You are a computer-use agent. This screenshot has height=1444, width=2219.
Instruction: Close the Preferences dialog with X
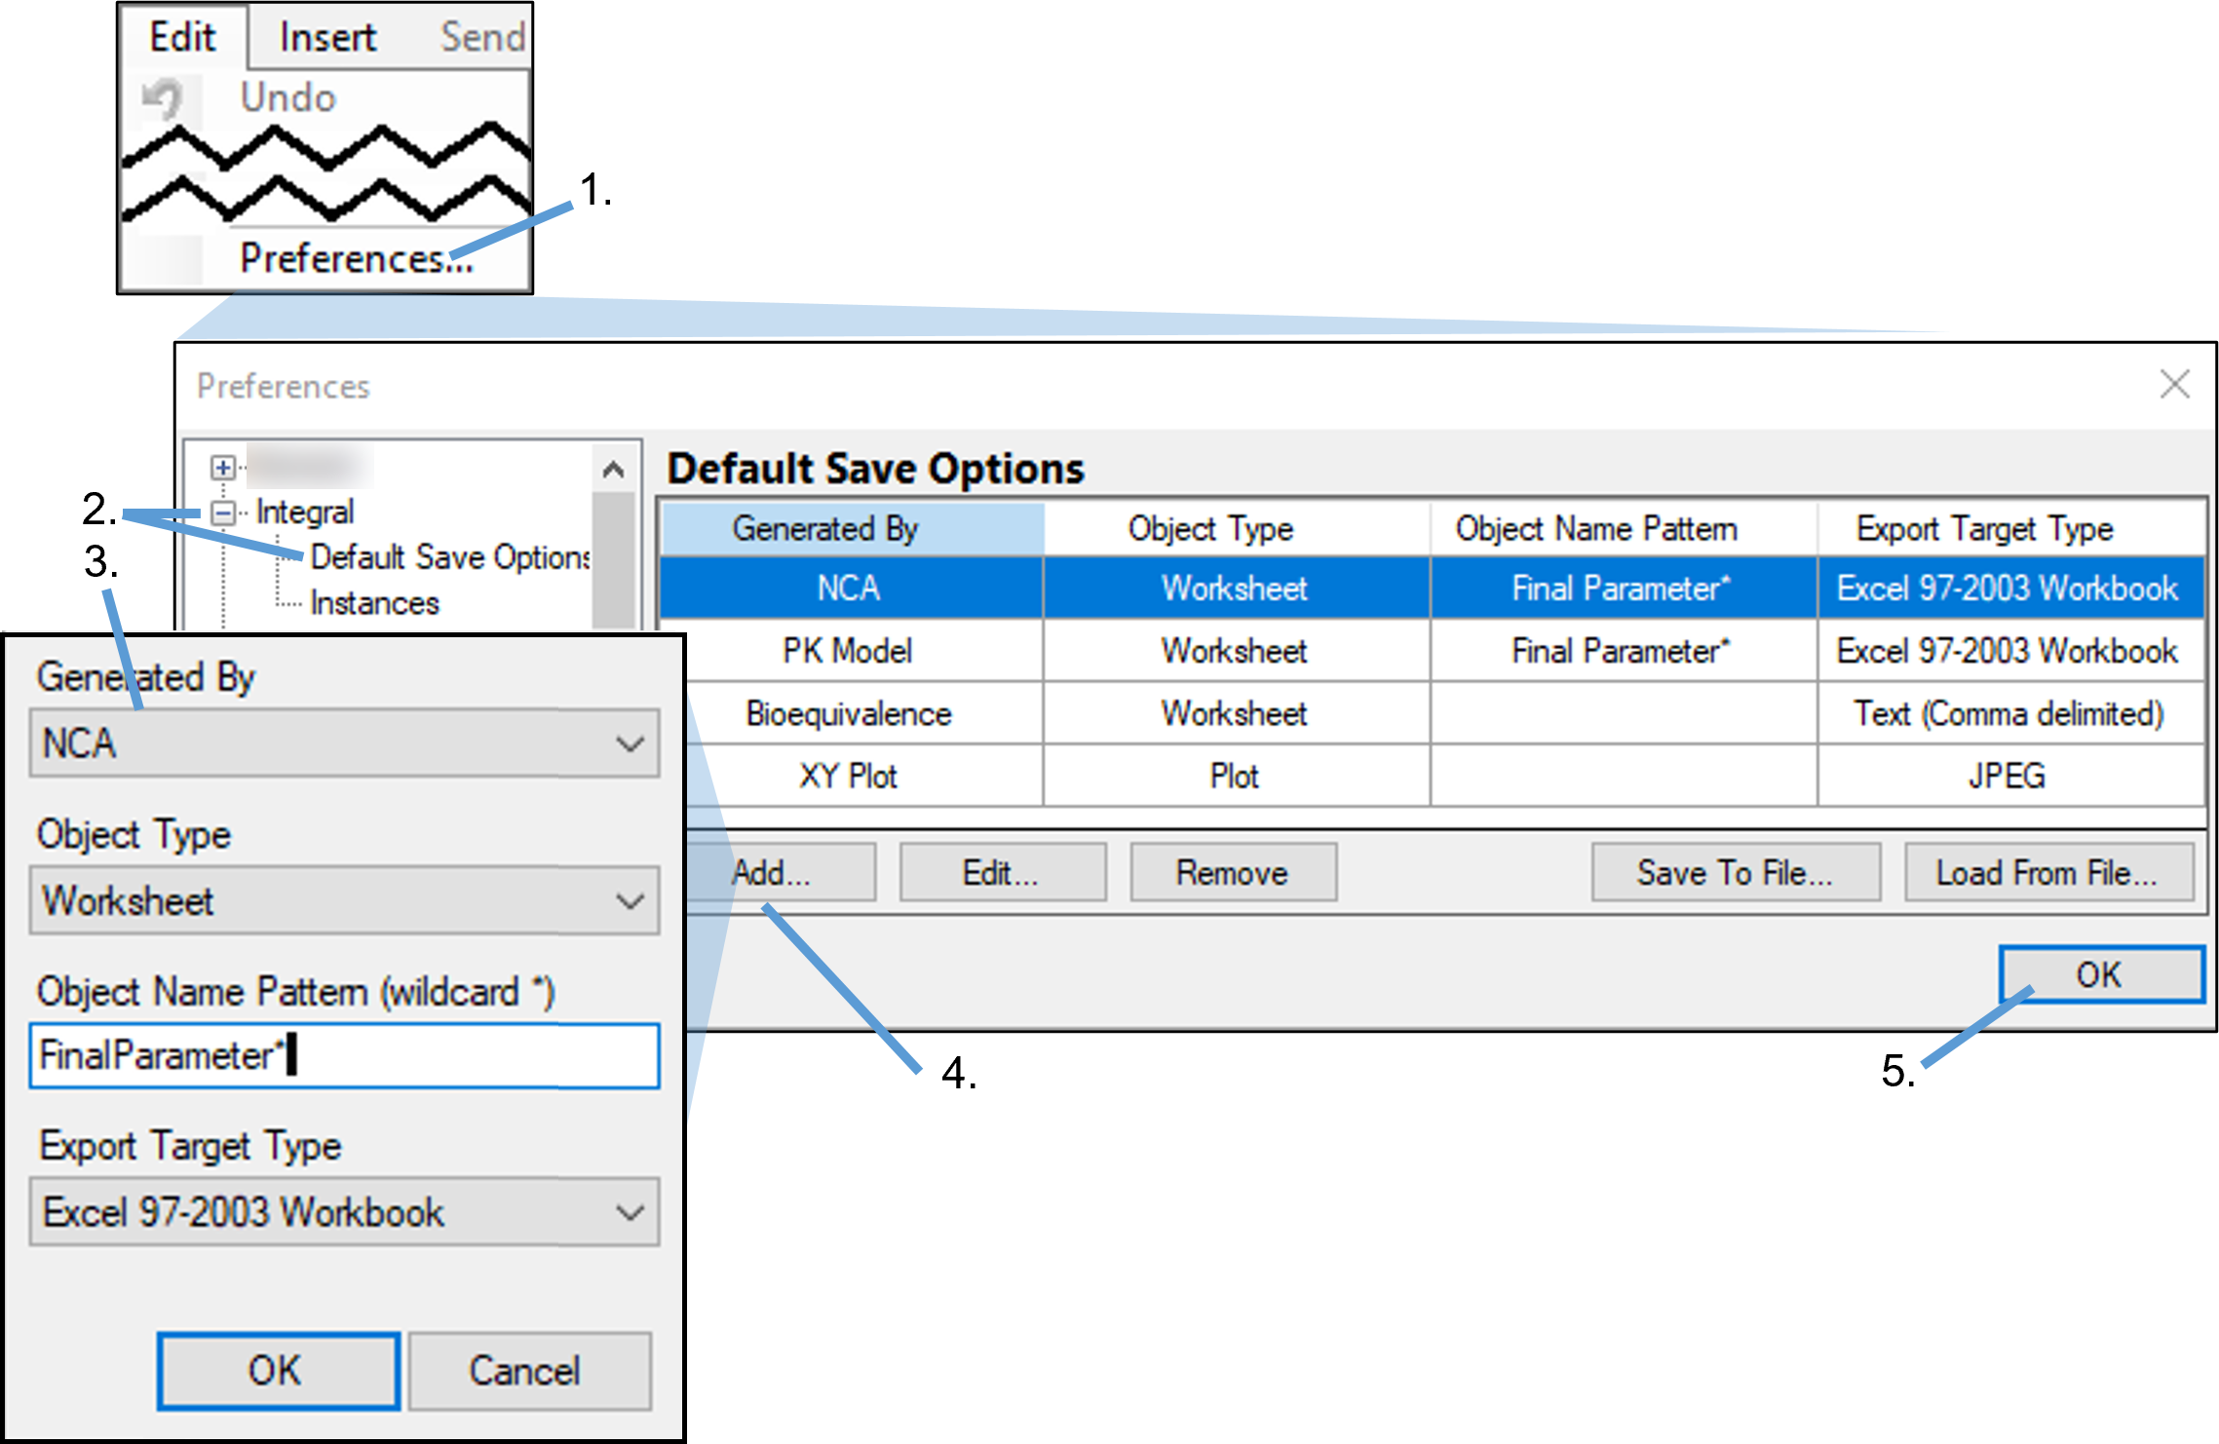2174,385
